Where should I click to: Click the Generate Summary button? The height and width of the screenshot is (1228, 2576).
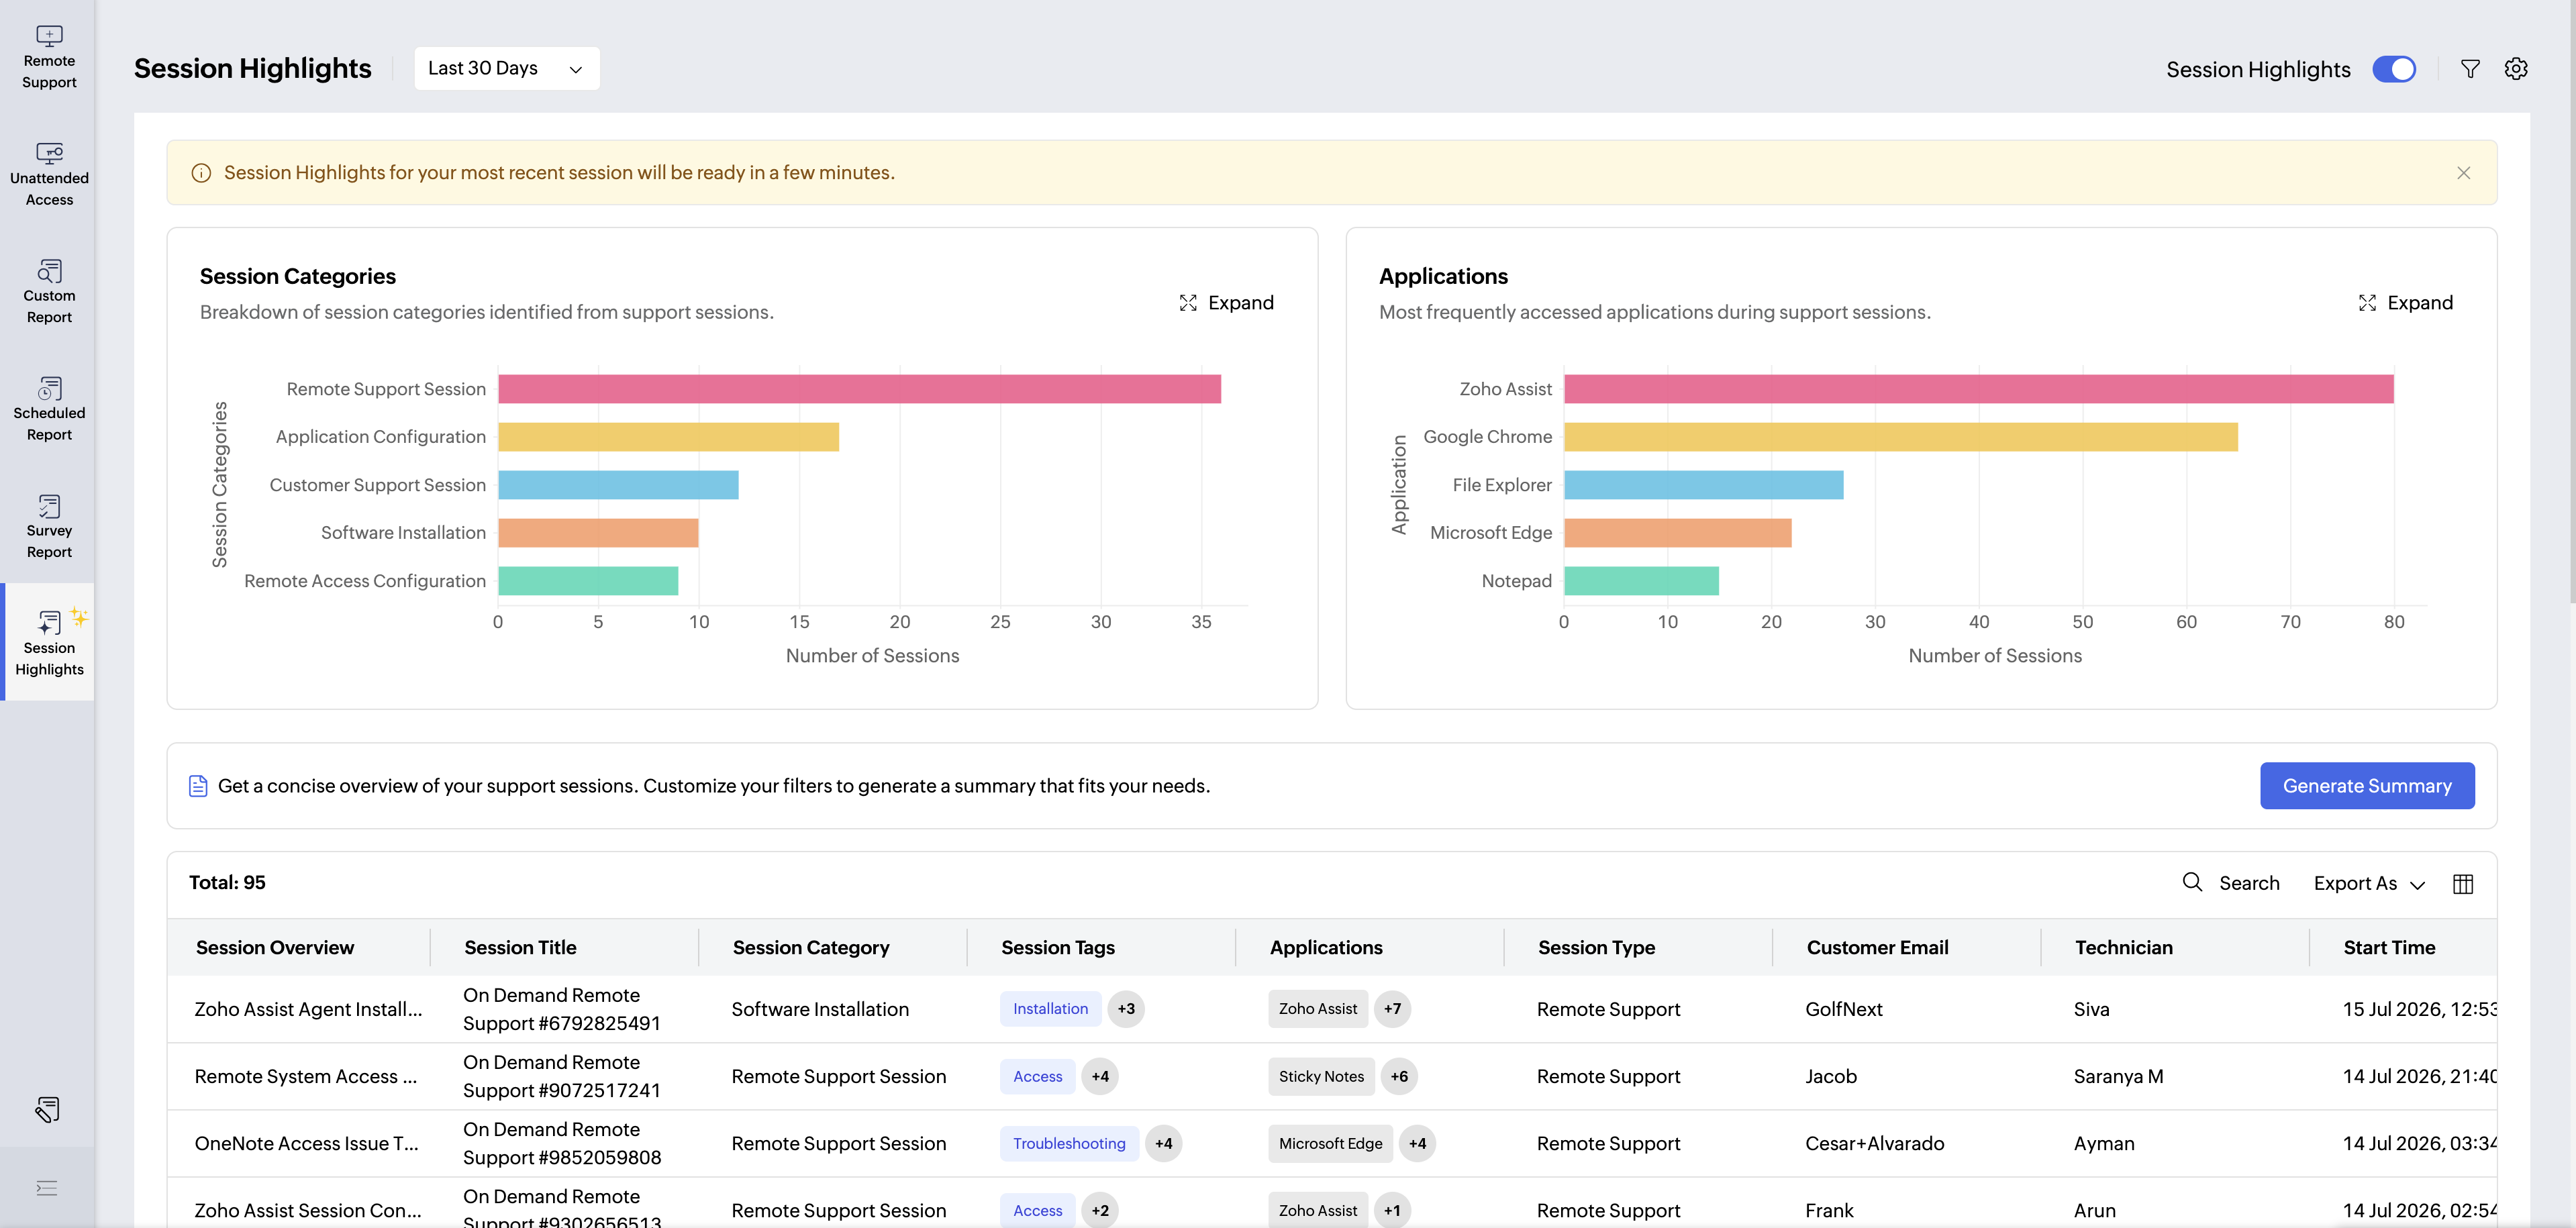pyautogui.click(x=2367, y=786)
